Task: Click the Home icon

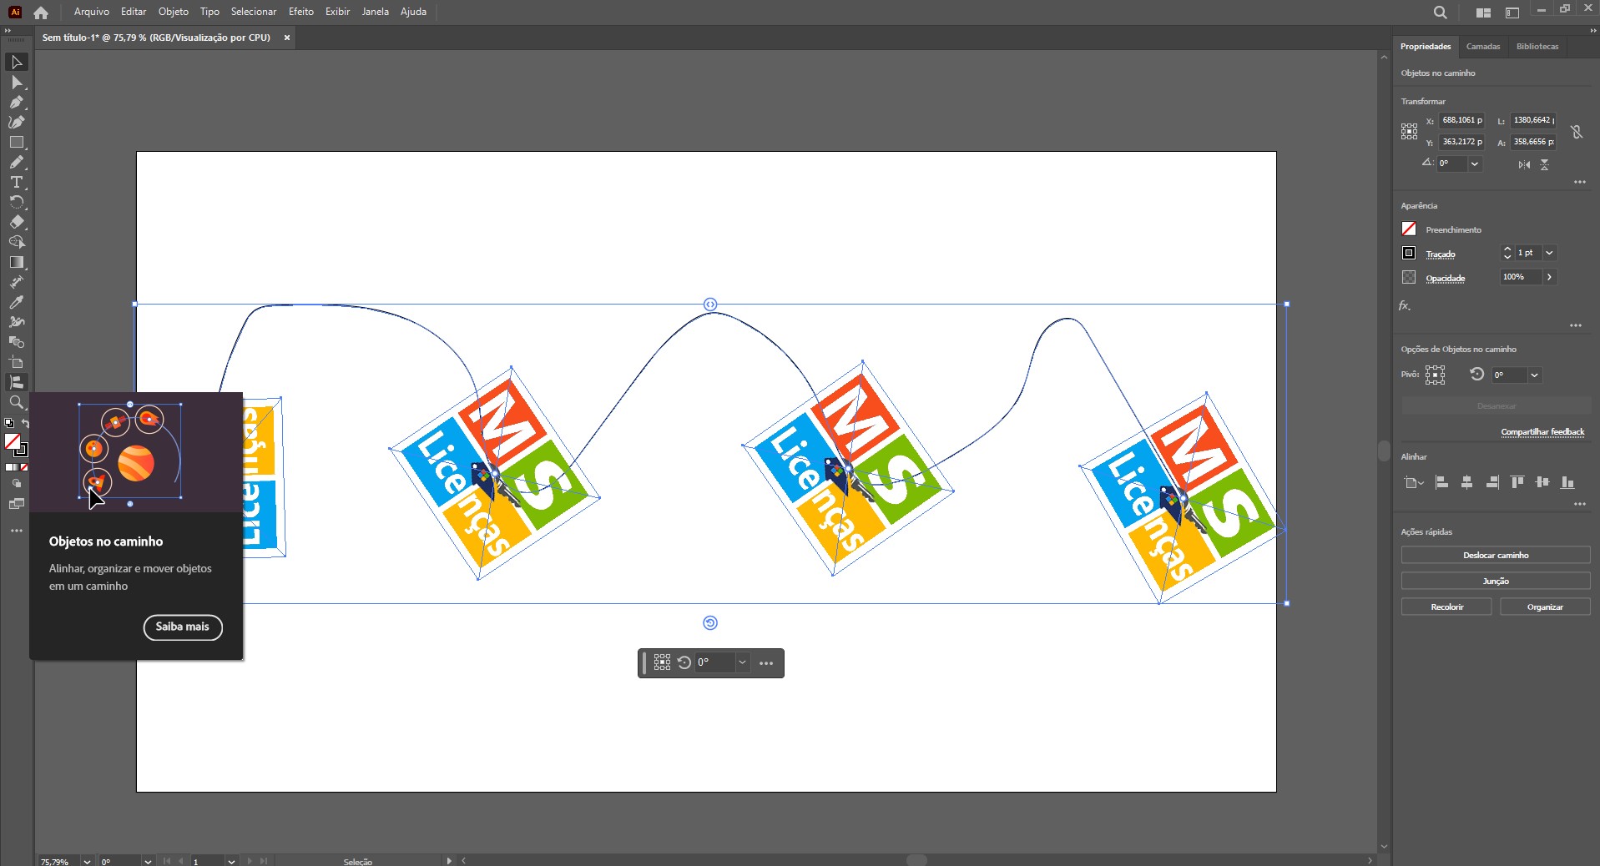Action: 40,13
